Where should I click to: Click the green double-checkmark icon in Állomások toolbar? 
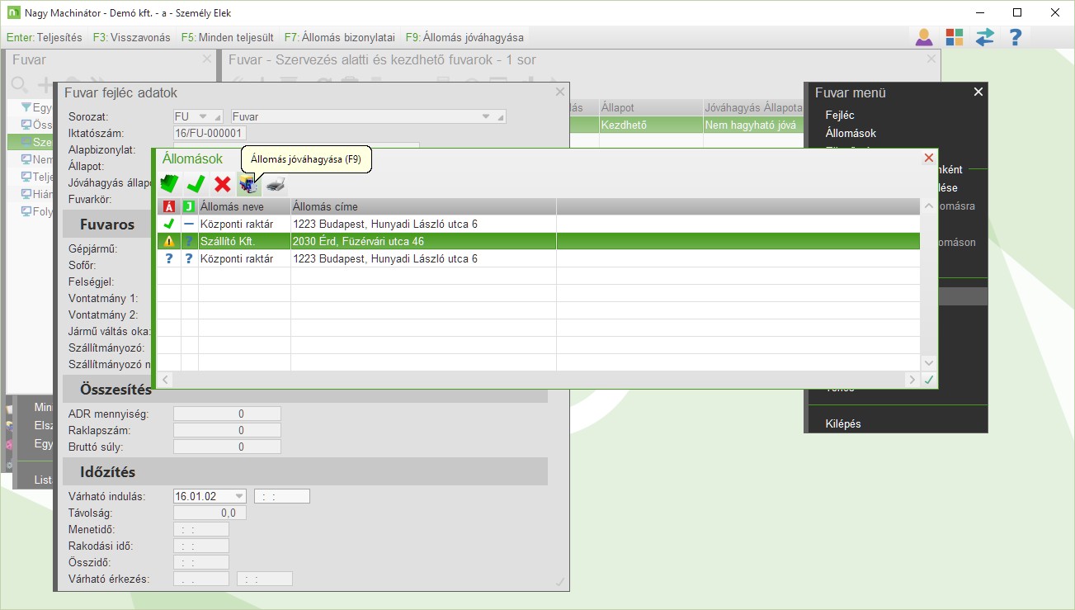click(x=170, y=184)
